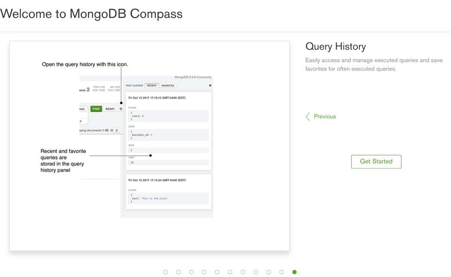This screenshot has width=451, height=277.
Task: Select the second pagination dot
Action: pos(178,272)
